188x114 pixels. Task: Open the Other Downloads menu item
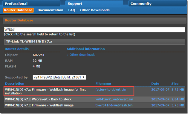point(95,10)
